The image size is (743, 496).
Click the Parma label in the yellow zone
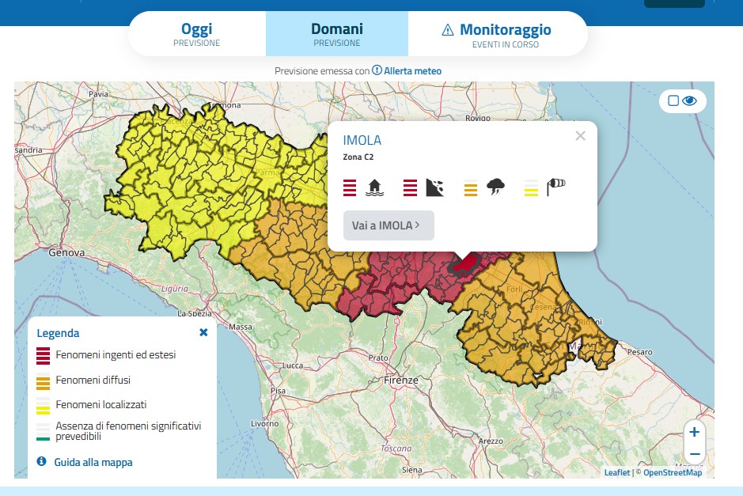pyautogui.click(x=267, y=172)
